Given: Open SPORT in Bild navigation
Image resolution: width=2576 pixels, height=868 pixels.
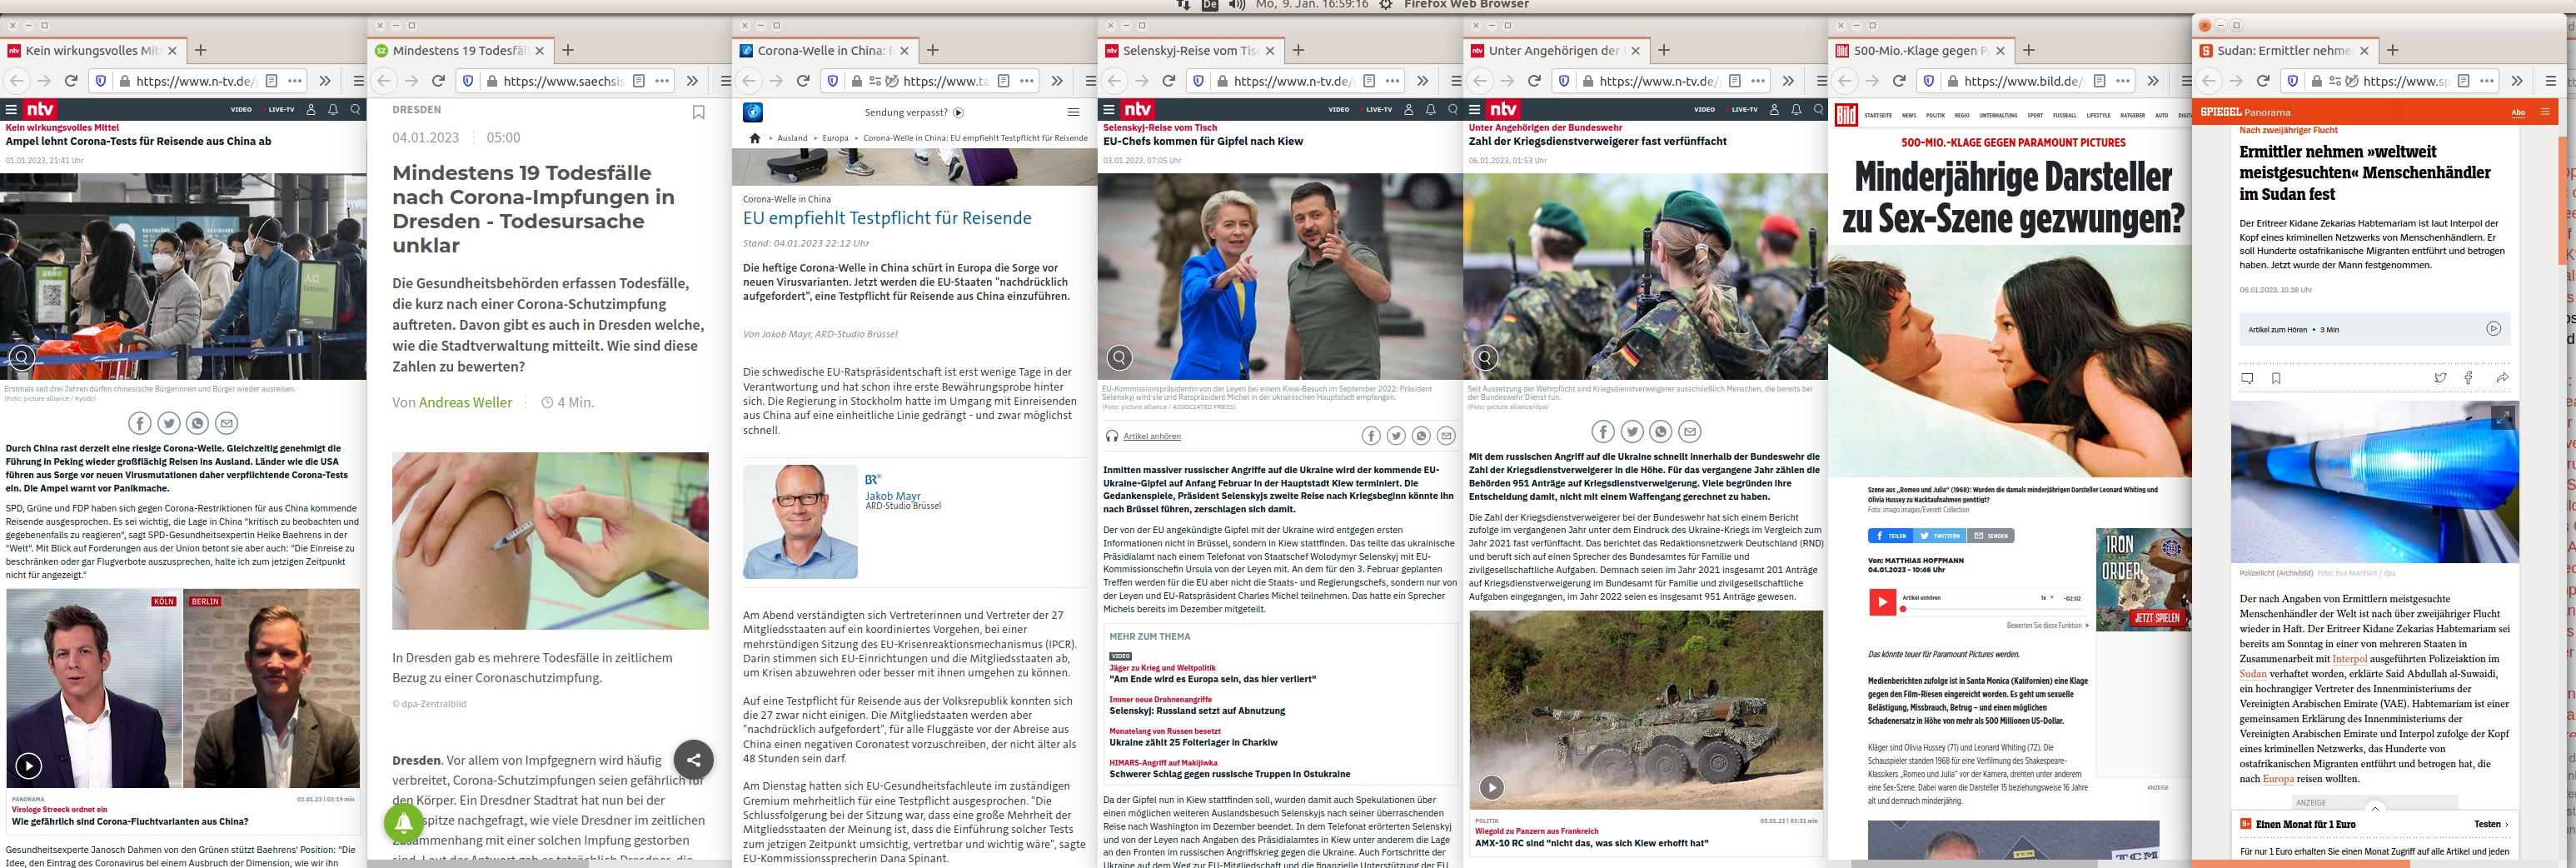Looking at the screenshot, I should pos(2035,115).
